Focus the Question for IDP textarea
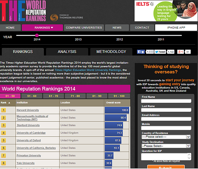This screenshot has width=198, height=169. tap(166, 157)
